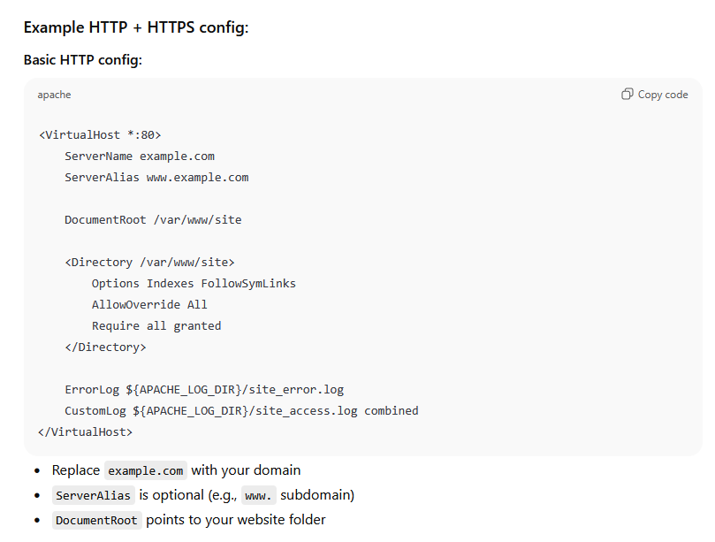
Task: Click the Basic HTTP config heading
Action: (x=82, y=60)
